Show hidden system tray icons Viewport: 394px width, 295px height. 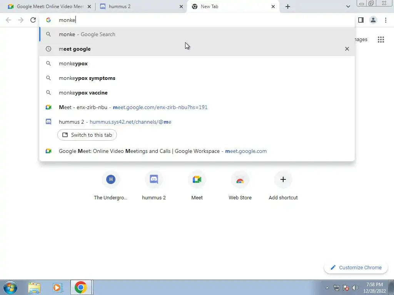pos(327,288)
